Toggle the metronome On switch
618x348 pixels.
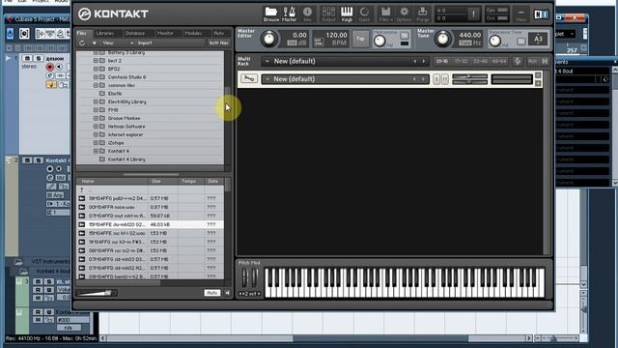pos(405,36)
